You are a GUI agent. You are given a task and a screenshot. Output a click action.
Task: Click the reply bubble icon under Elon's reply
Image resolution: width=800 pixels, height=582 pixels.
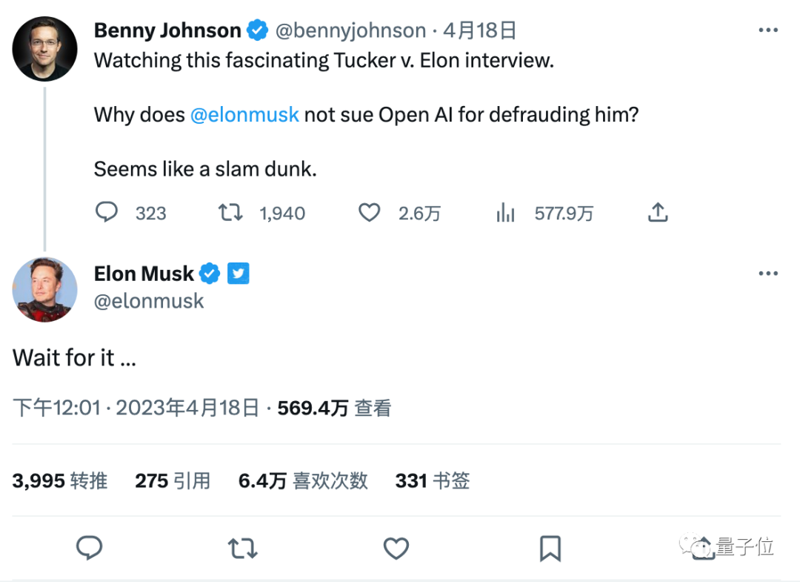pyautogui.click(x=90, y=548)
